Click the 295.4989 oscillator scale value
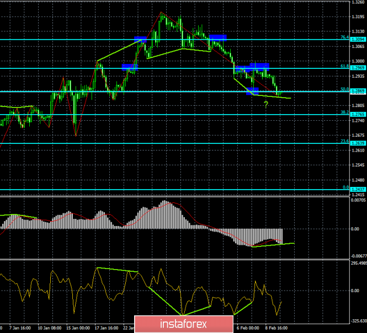The width and height of the screenshot is (367, 333). [x=358, y=263]
